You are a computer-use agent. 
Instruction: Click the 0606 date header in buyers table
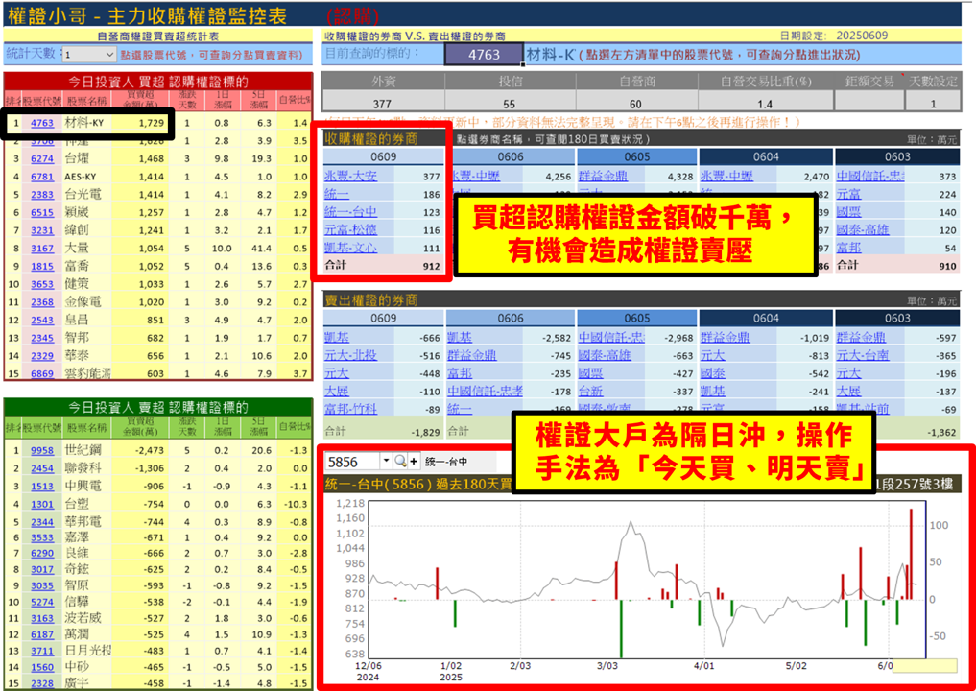click(x=511, y=156)
